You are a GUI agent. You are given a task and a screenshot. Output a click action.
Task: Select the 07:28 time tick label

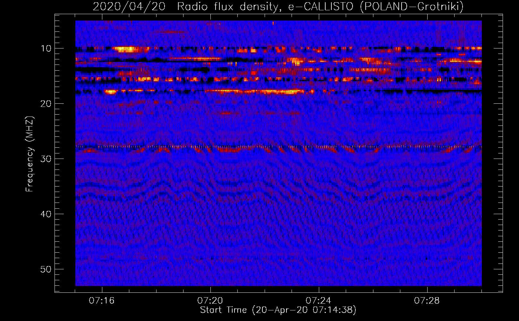[x=427, y=301]
